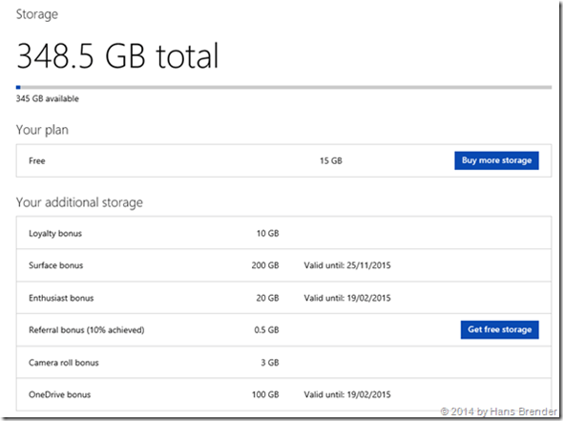Select 'Referral bonus (10% achieved)' label
The width and height of the screenshot is (563, 421).
coord(87,330)
